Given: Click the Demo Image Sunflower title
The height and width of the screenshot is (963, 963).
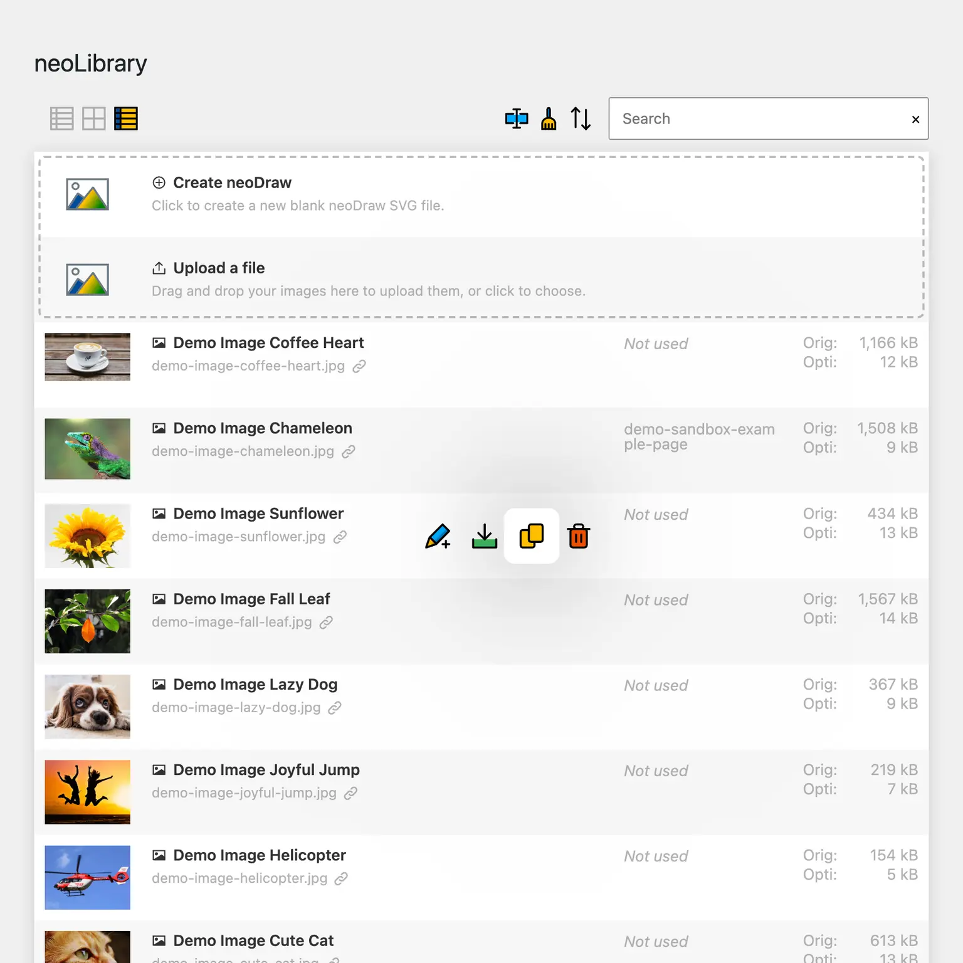Looking at the screenshot, I should click(x=258, y=513).
